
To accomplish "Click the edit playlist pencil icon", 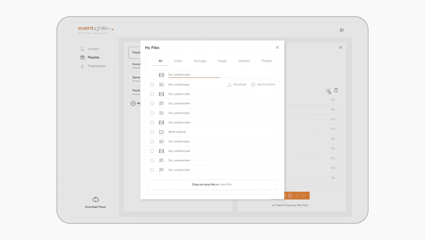I will click(x=328, y=91).
